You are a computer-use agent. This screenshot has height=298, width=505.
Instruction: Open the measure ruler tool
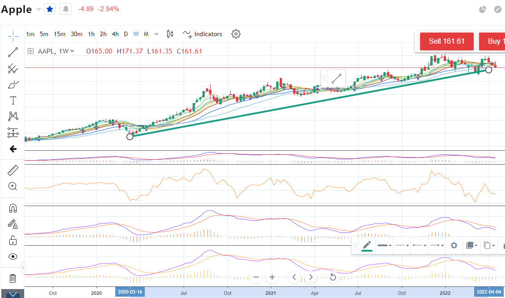tap(13, 170)
